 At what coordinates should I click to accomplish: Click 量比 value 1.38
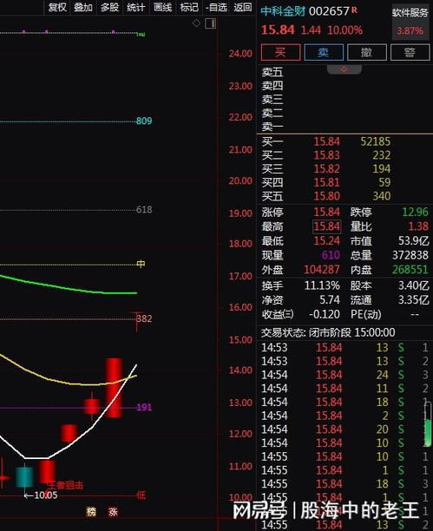pyautogui.click(x=418, y=226)
